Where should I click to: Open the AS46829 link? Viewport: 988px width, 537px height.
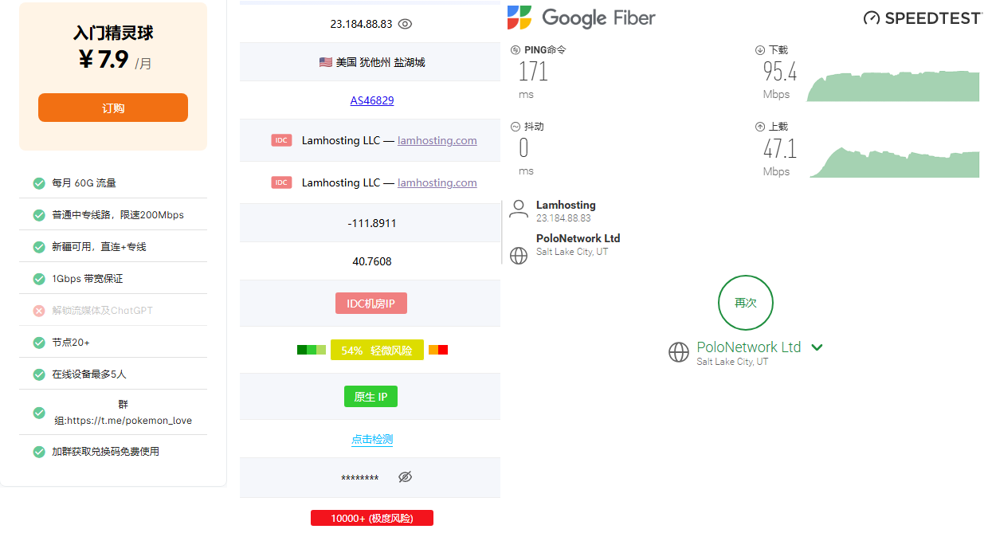(371, 100)
